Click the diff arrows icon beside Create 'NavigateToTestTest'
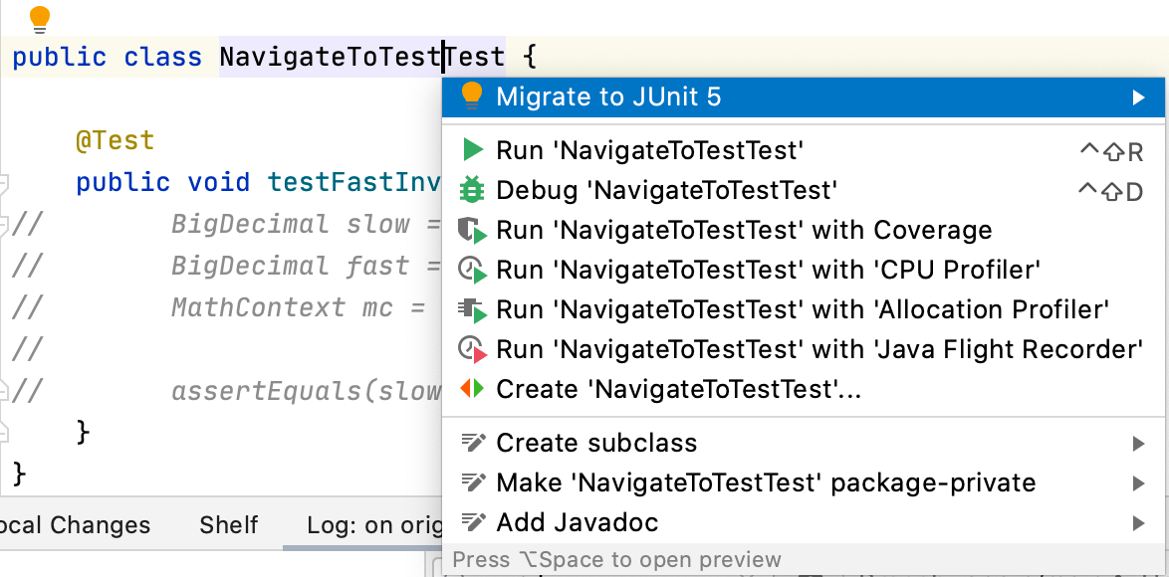The height and width of the screenshot is (577, 1169). pos(473,388)
